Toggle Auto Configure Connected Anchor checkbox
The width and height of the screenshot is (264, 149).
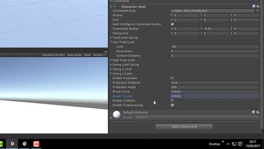tap(172, 24)
